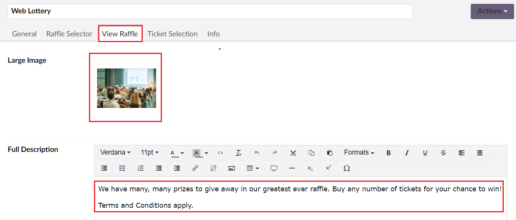Click the raffle prizes description sentence
Screen dimensions: 516x220
pos(300,189)
